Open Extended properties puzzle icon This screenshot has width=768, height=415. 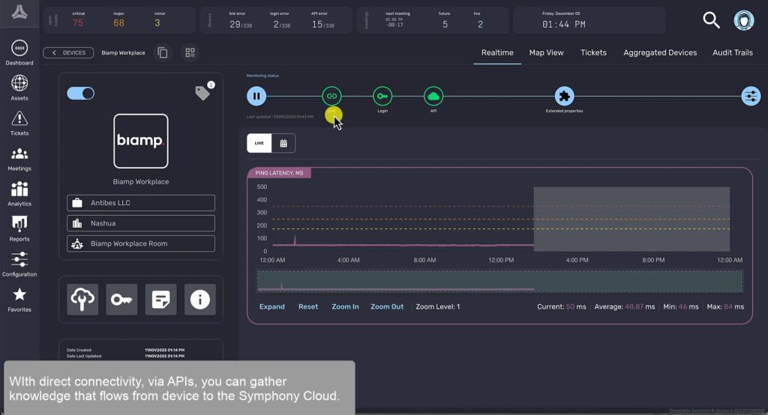point(564,96)
